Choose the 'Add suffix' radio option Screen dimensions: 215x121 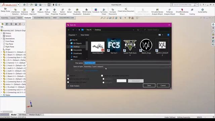(x=103, y=82)
